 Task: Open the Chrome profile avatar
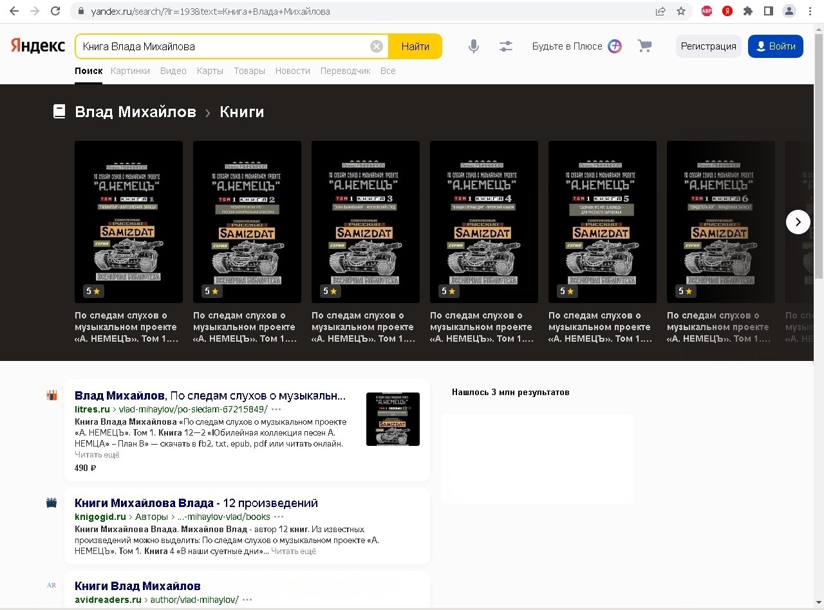click(x=789, y=11)
